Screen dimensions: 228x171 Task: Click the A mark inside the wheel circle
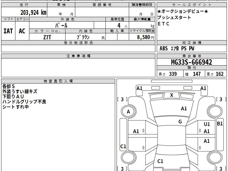[x=129, y=112]
